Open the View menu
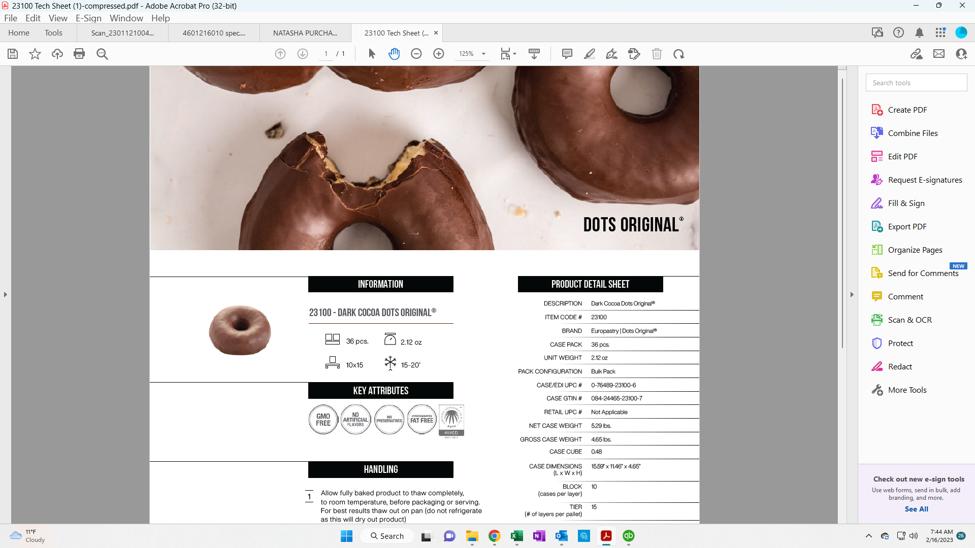Viewport: 975px width, 548px height. coord(58,18)
